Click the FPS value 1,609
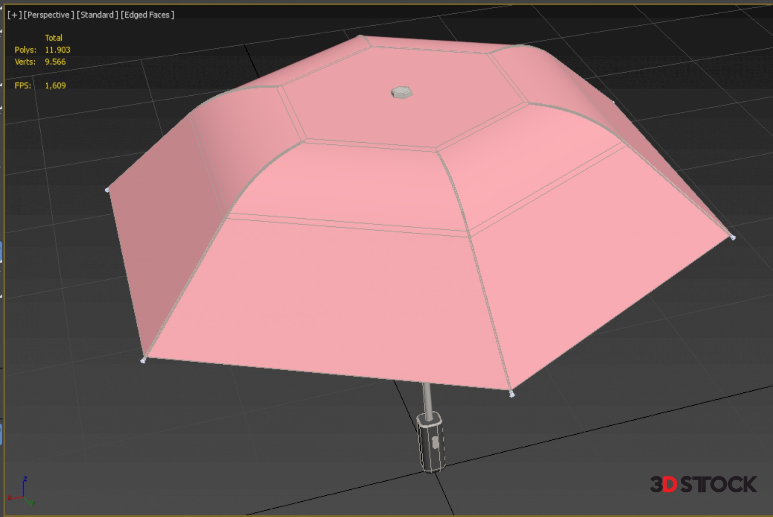Image resolution: width=773 pixels, height=517 pixels. pyautogui.click(x=55, y=86)
